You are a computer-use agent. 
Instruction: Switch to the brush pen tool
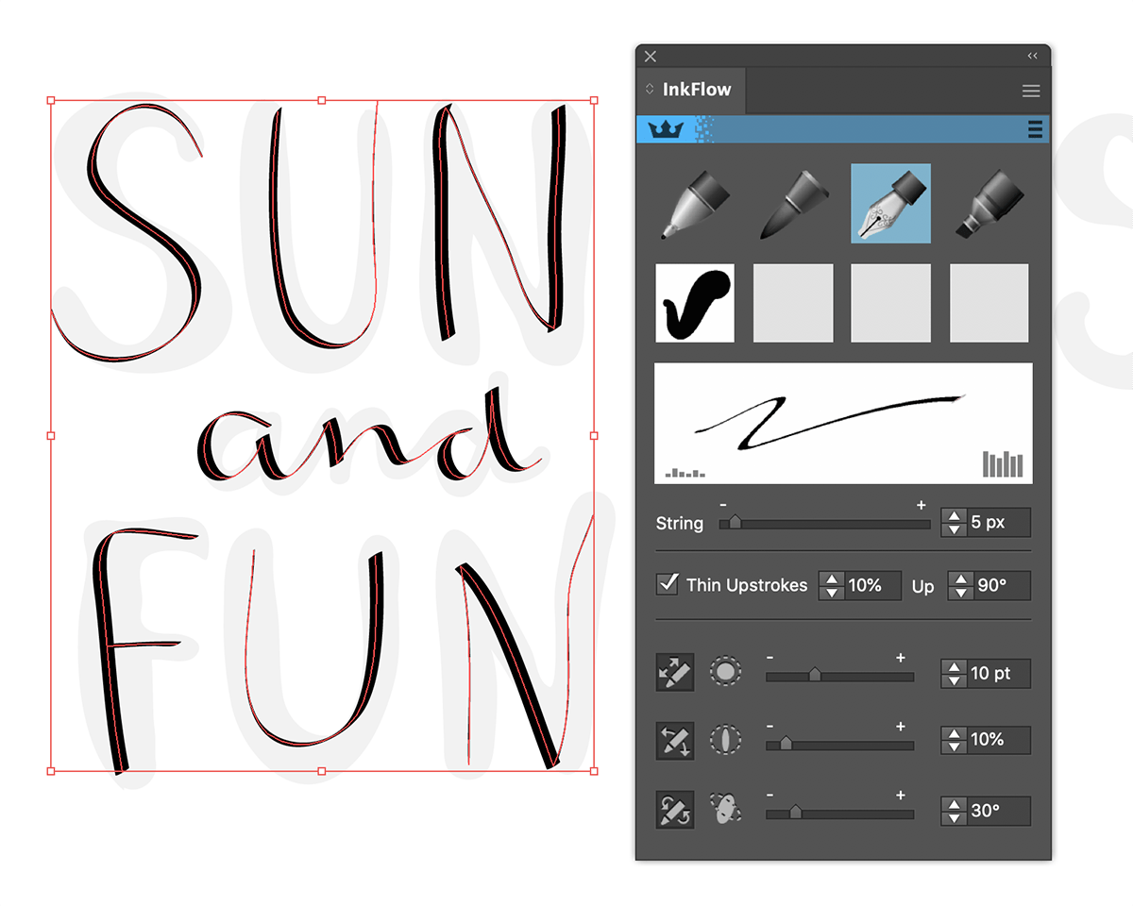pyautogui.click(x=791, y=201)
